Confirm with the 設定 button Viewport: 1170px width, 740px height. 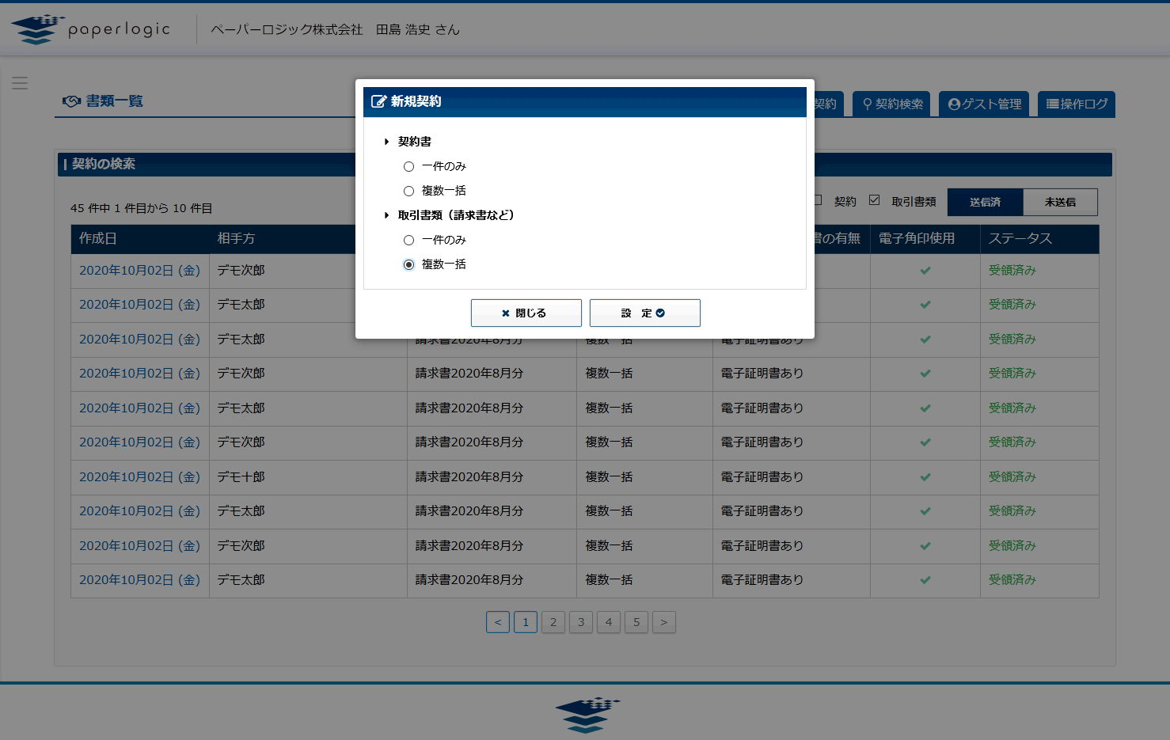click(x=644, y=313)
